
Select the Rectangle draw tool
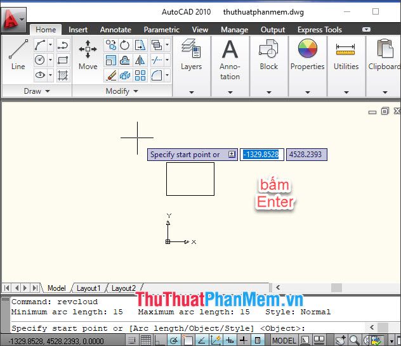[x=63, y=60]
